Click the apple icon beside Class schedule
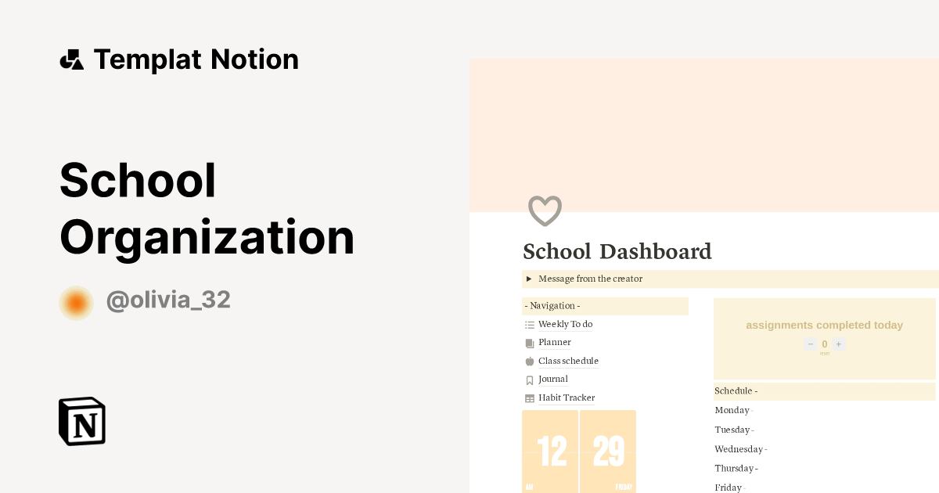Screen dimensions: 939x493 530,361
